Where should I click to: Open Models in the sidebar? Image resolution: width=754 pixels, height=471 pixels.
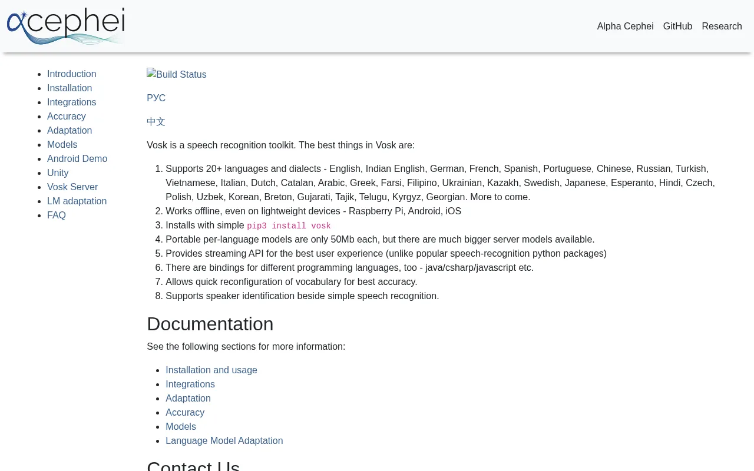pos(62,145)
